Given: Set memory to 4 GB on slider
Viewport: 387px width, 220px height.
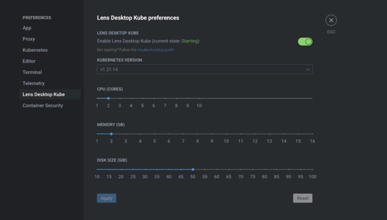Looking at the screenshot, I should 140,134.
